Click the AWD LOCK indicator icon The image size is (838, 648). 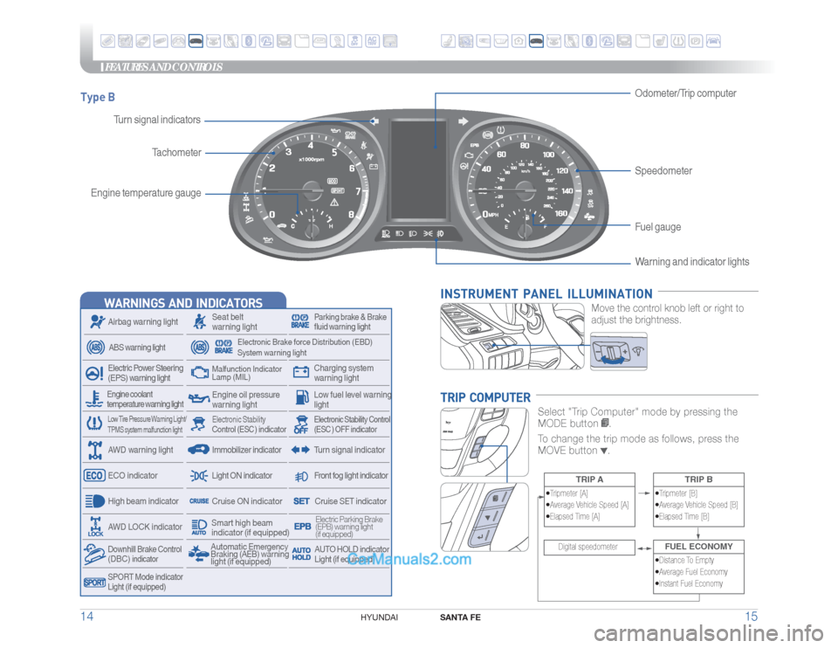point(96,527)
